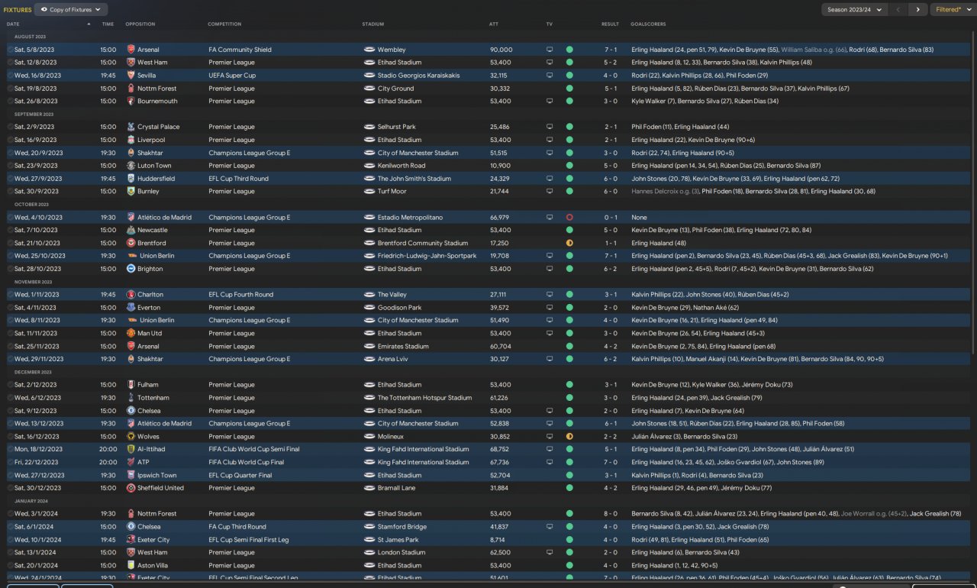The image size is (977, 588).
Task: Tick the selection circle for Wed, 27/9/2023
Action: tap(10, 179)
